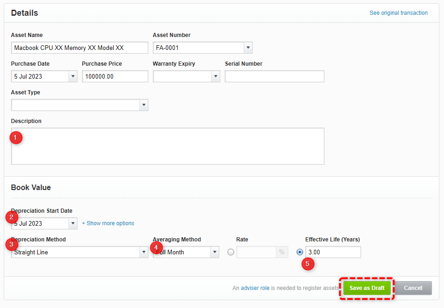Screen dimensions: 444x308
Task: Click into the Asset Name field
Action: click(x=80, y=48)
